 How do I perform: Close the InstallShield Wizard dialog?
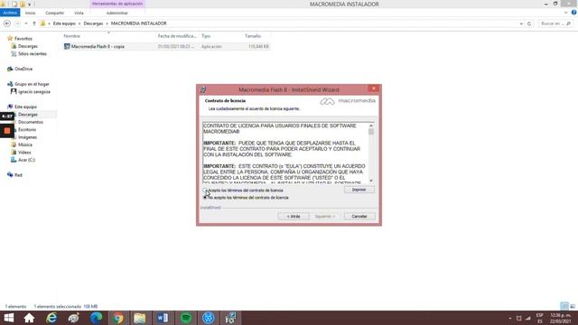click(373, 88)
